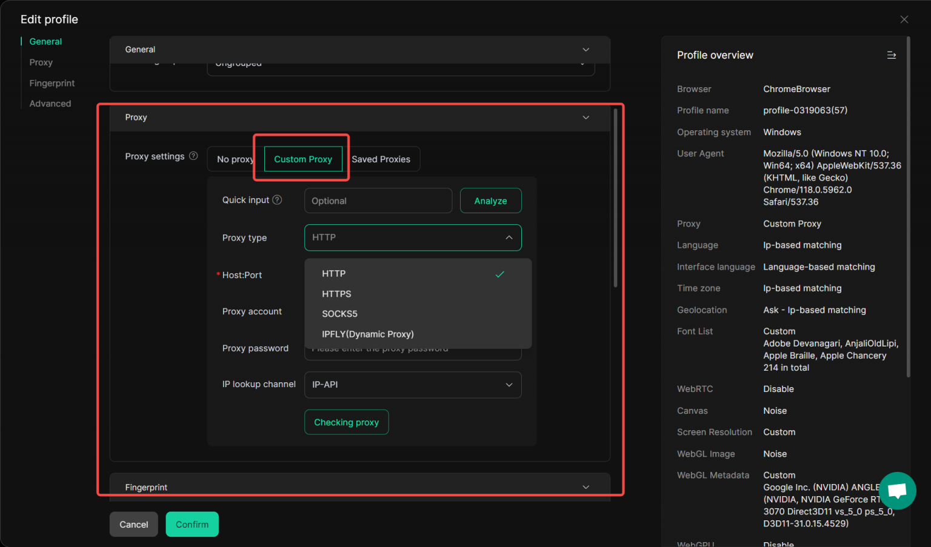Click the Analyze button
The image size is (931, 547).
(x=490, y=201)
